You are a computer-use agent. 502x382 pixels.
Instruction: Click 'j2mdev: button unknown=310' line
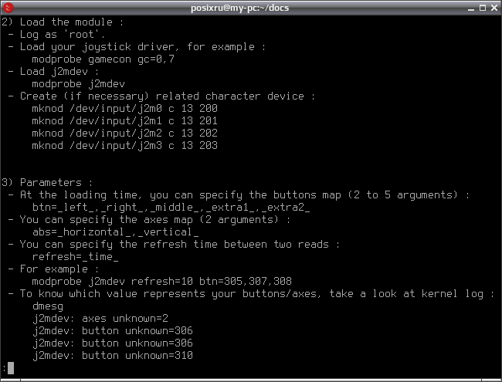click(113, 356)
